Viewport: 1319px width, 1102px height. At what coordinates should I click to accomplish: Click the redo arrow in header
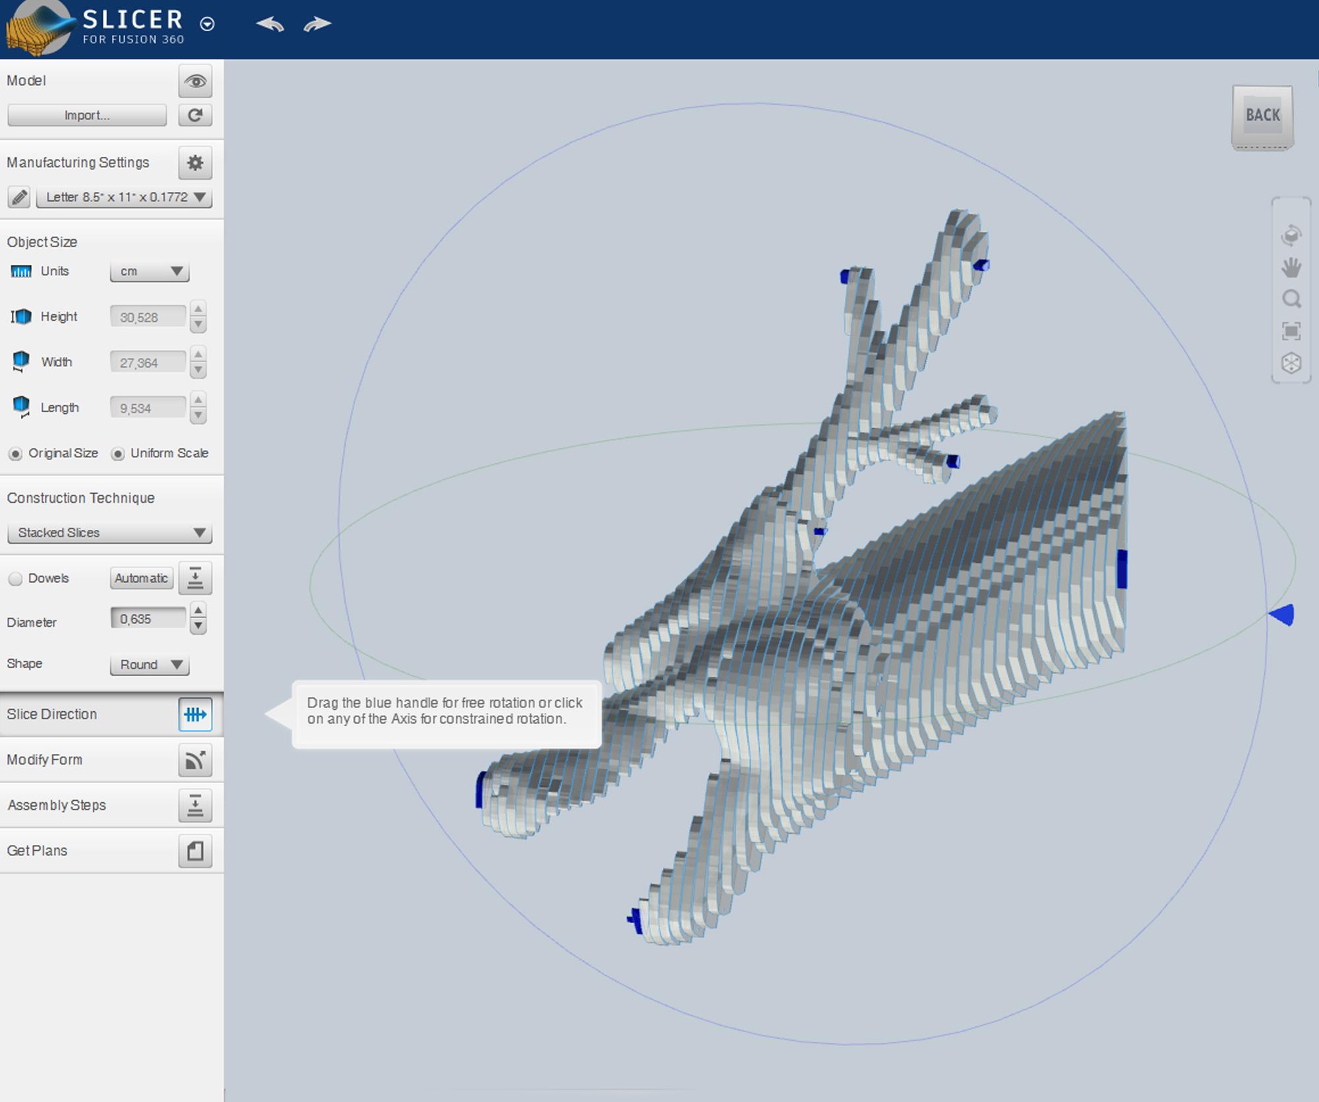[x=317, y=24]
